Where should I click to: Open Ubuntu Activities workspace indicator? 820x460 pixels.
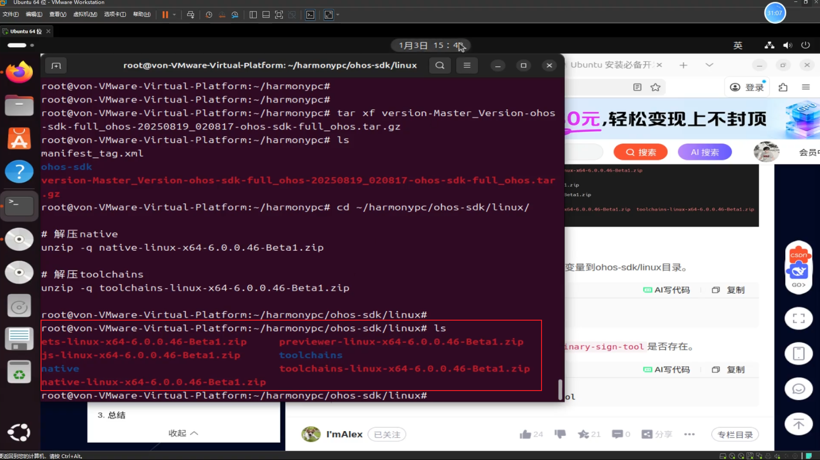click(x=20, y=45)
